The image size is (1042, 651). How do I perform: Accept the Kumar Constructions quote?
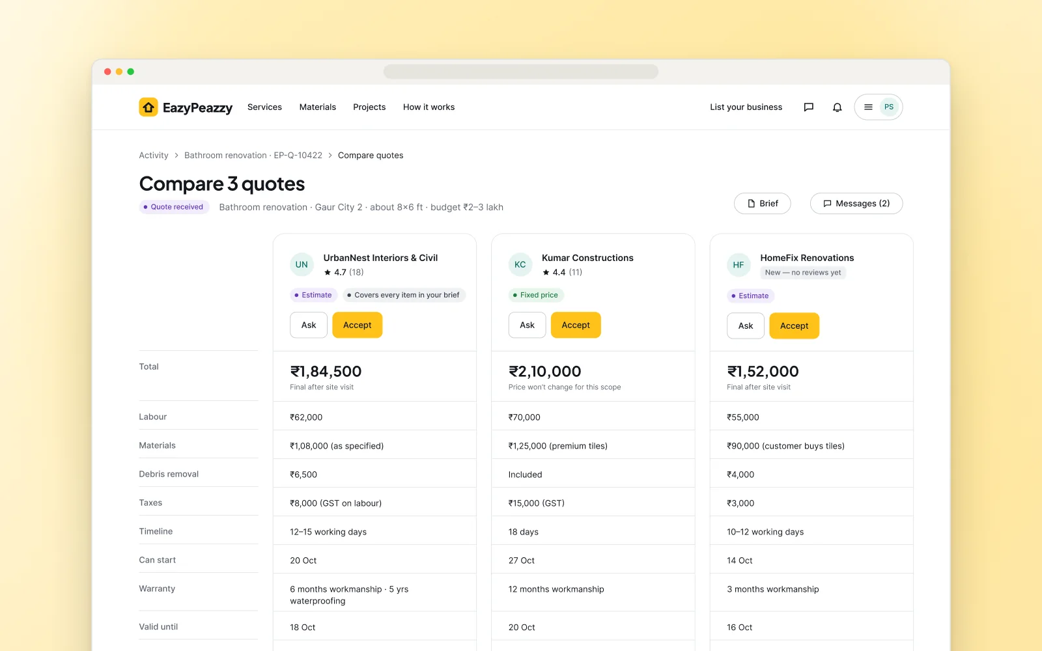pos(576,325)
